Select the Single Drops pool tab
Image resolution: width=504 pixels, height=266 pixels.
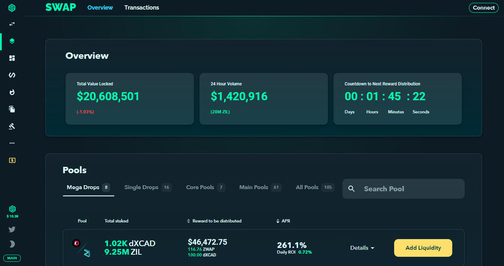pos(148,187)
